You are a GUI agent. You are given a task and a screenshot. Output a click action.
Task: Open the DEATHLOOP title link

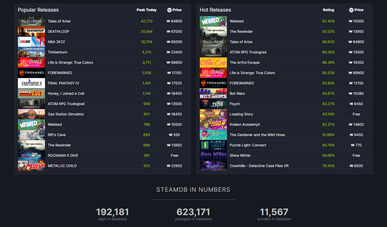tap(58, 31)
